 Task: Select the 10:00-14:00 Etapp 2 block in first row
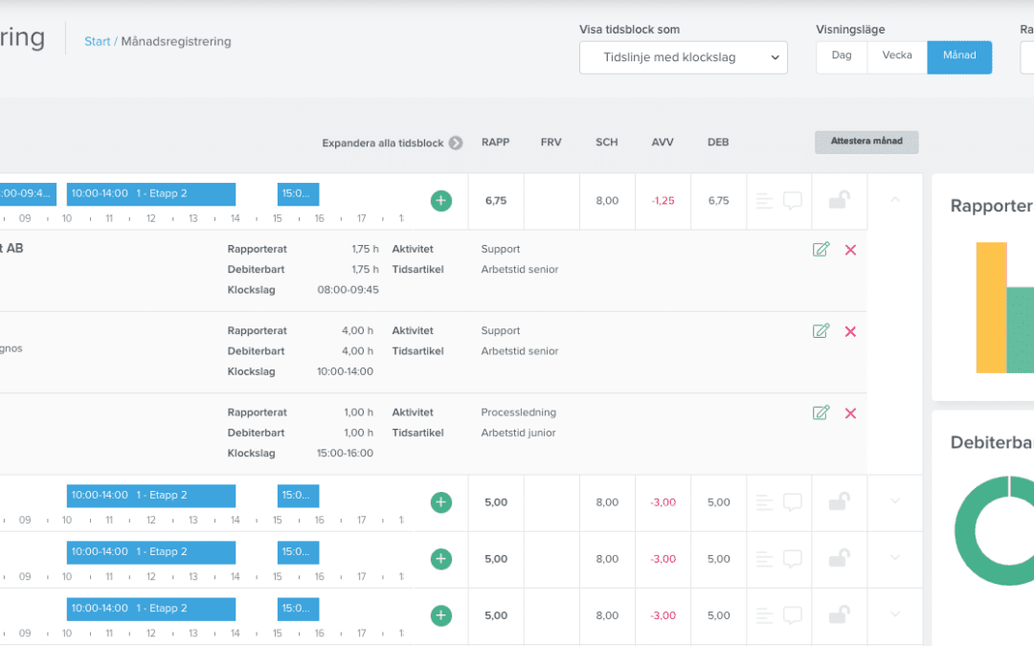[x=150, y=194]
